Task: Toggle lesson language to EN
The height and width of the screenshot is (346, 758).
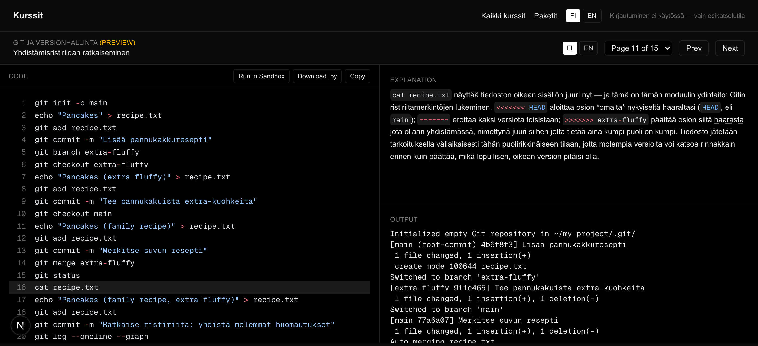Action: (588, 48)
